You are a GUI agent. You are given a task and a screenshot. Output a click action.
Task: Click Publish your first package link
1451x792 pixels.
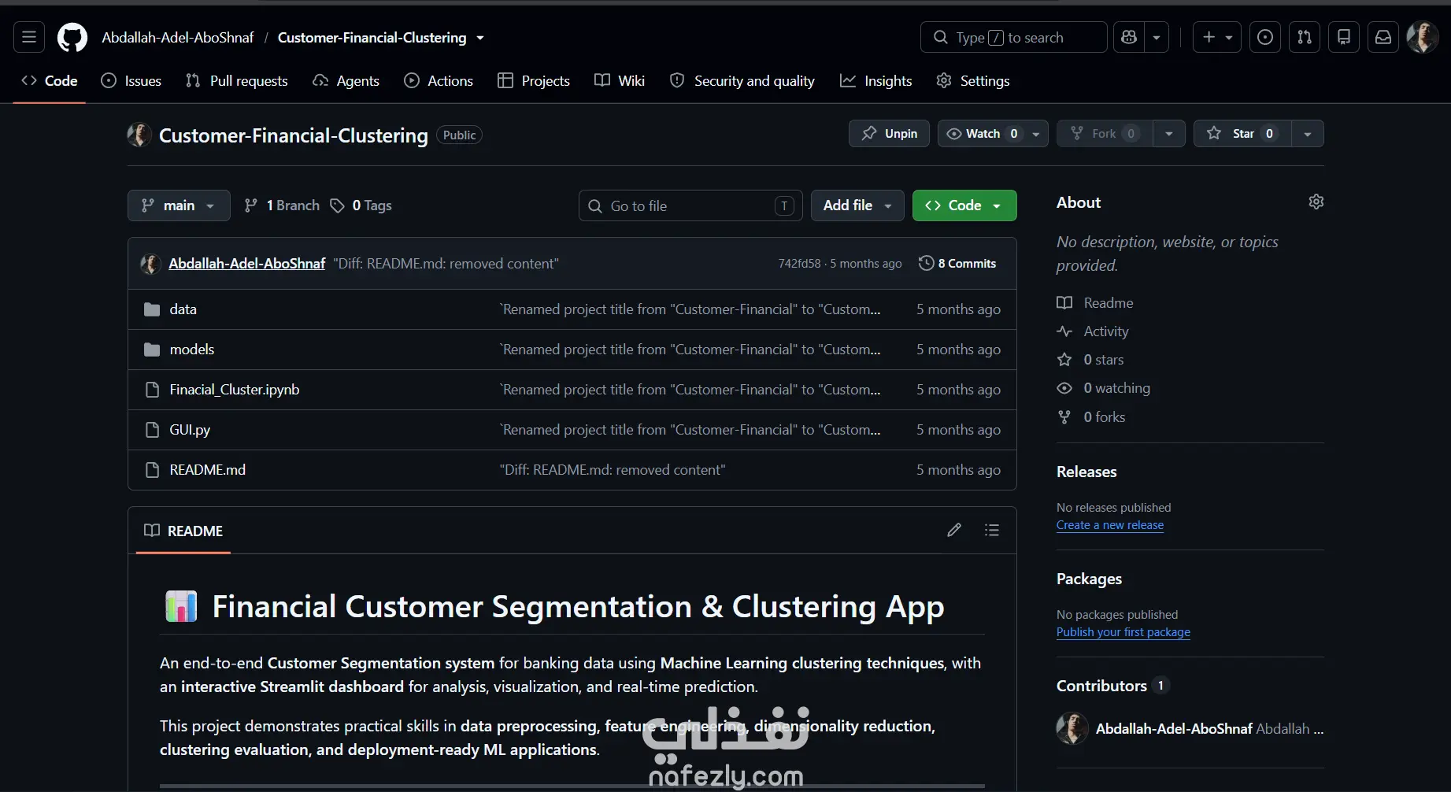1123,632
